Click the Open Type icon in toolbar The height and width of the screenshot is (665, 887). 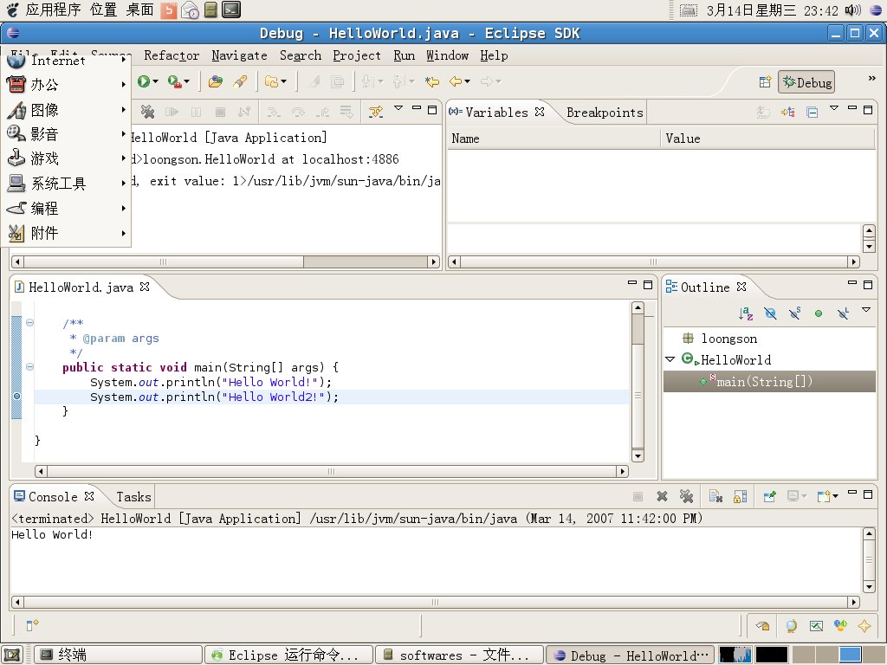pos(215,81)
